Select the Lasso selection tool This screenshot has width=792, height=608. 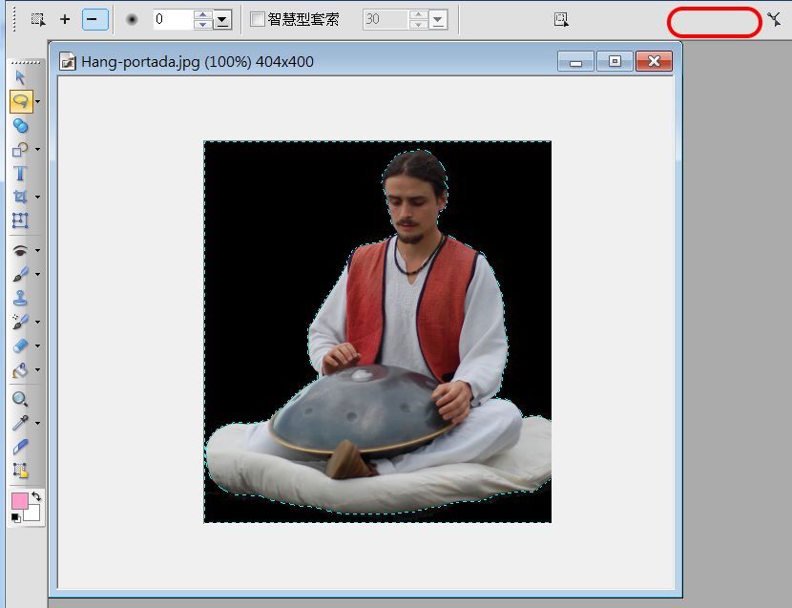21,101
